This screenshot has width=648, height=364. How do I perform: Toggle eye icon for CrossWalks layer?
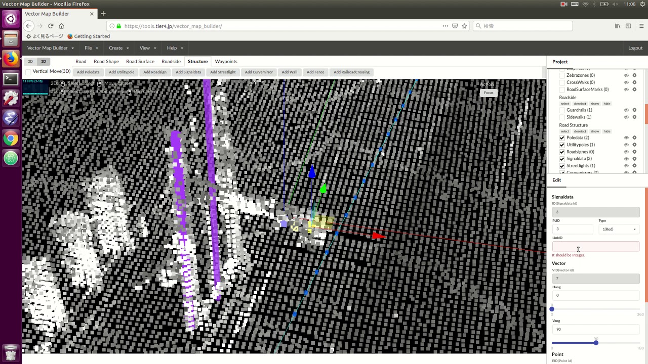point(626,82)
